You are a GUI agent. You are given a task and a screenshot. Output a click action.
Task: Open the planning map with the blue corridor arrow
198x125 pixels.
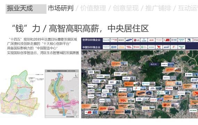click(x=62, y=94)
